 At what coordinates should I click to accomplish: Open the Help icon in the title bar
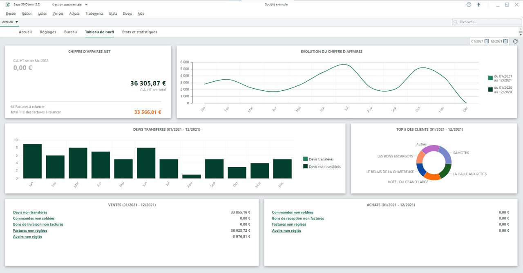pos(468,4)
